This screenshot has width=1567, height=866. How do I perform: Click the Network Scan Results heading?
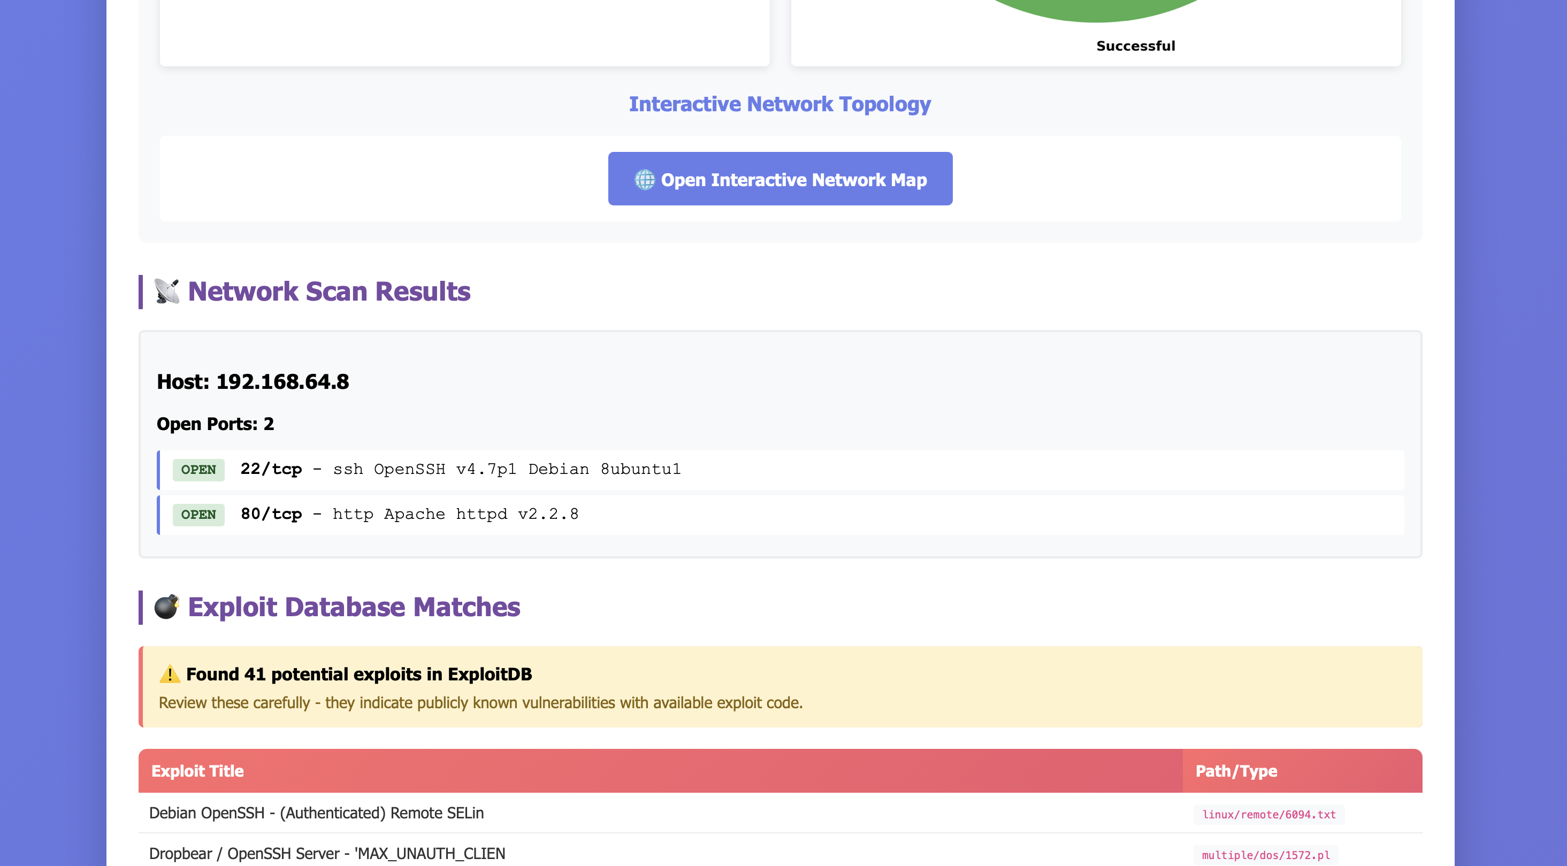click(328, 292)
